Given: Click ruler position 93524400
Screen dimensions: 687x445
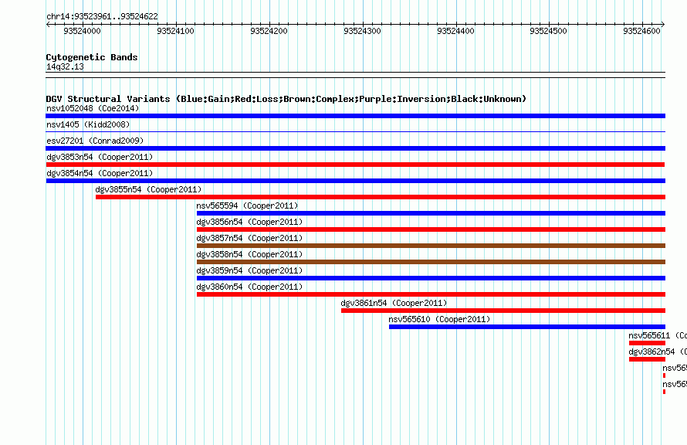Looking at the screenshot, I should [455, 31].
